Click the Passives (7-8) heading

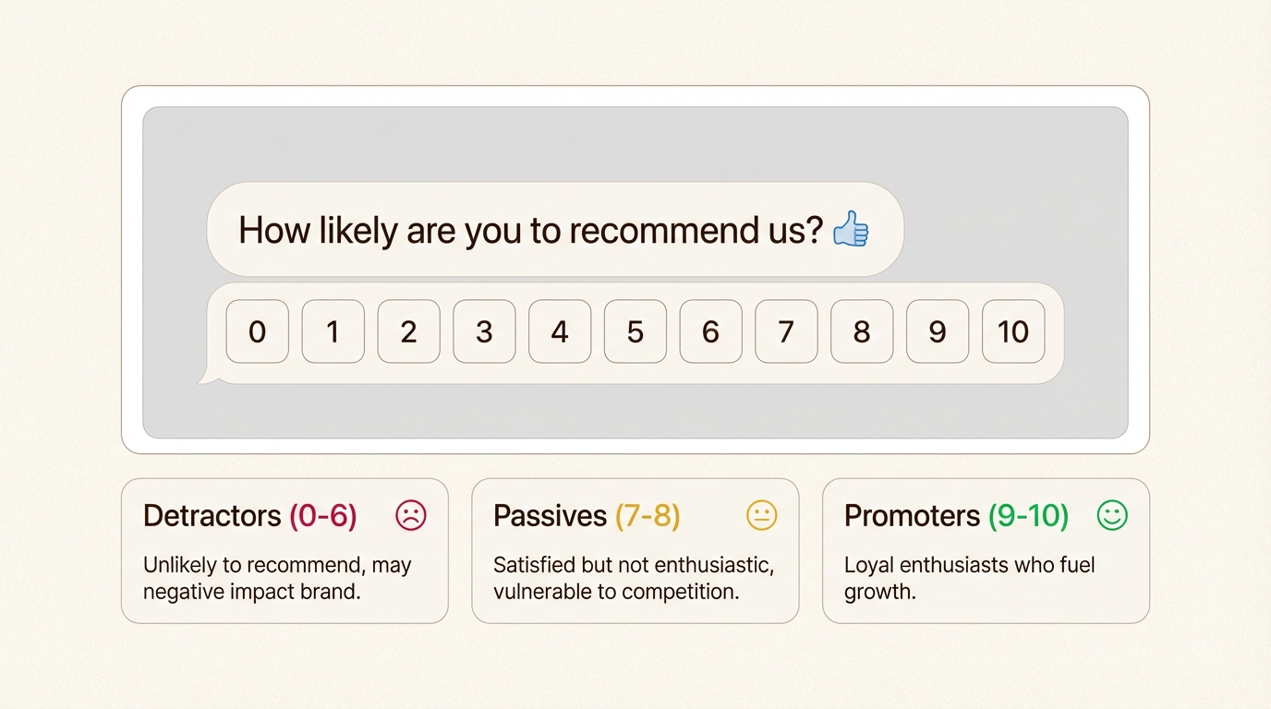pos(587,516)
